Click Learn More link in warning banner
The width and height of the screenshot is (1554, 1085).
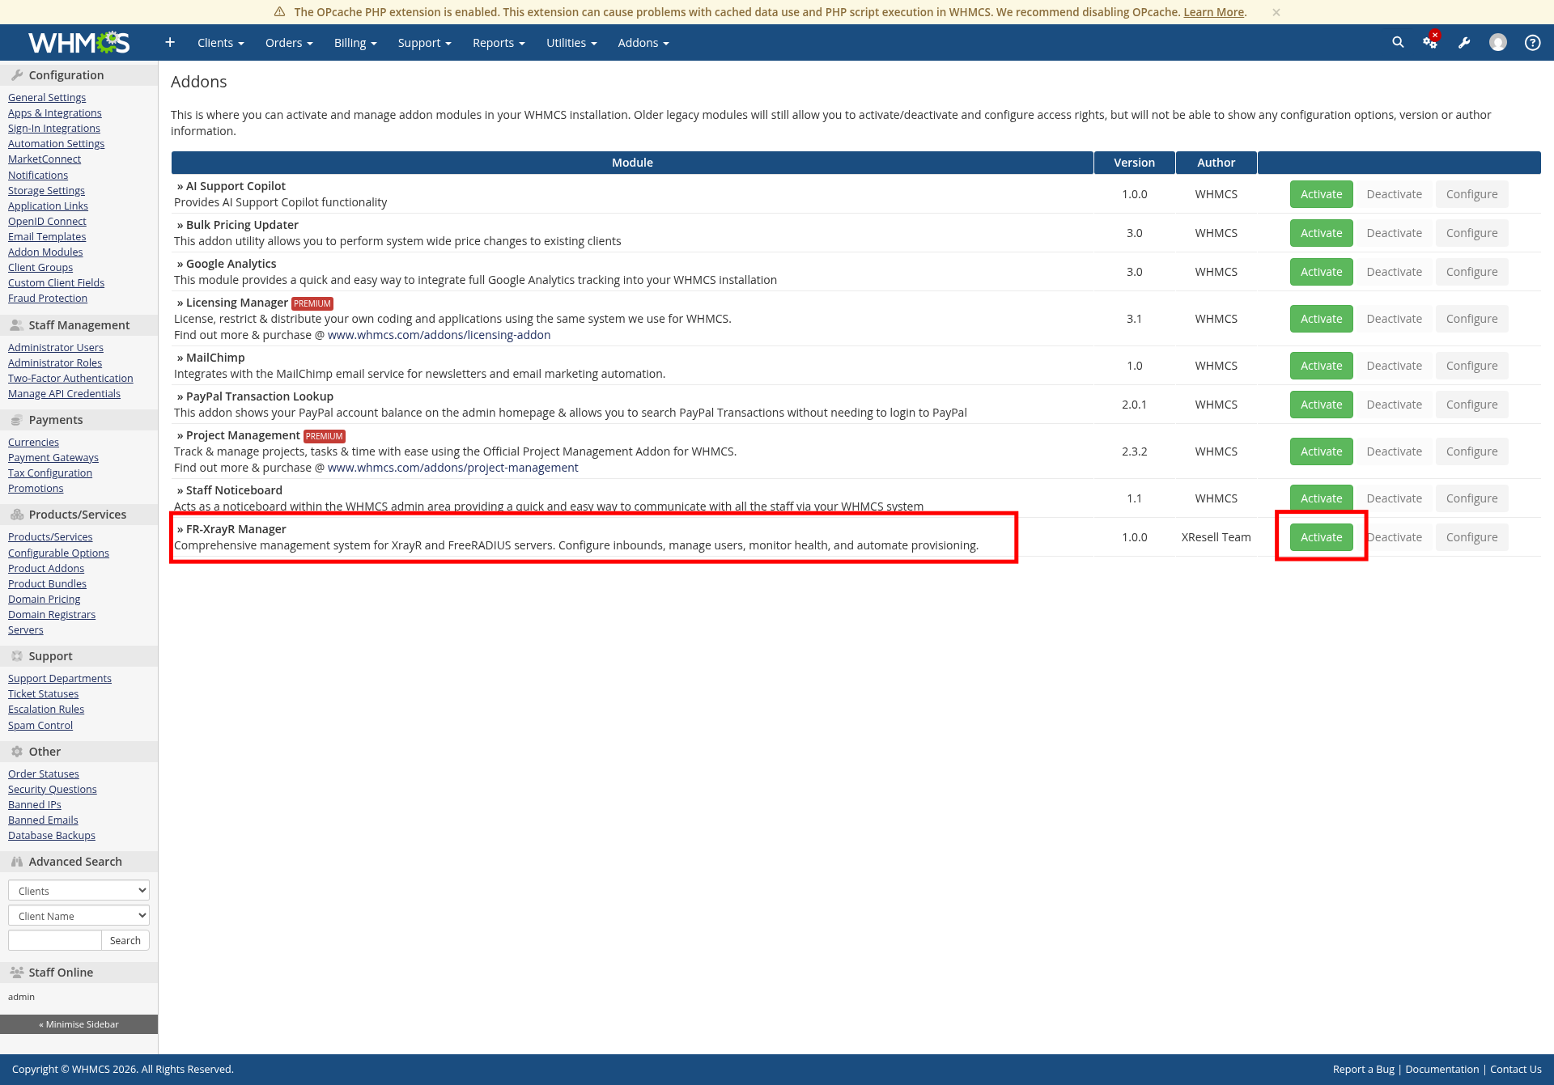click(1213, 12)
